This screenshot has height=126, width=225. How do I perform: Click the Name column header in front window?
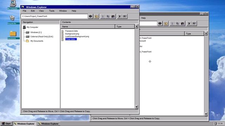[88, 27]
